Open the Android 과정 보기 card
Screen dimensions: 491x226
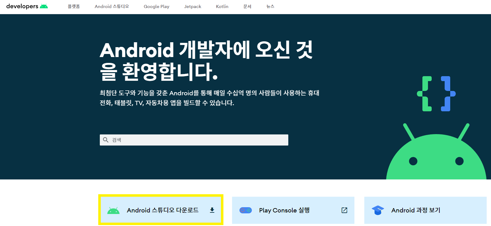coord(425,210)
